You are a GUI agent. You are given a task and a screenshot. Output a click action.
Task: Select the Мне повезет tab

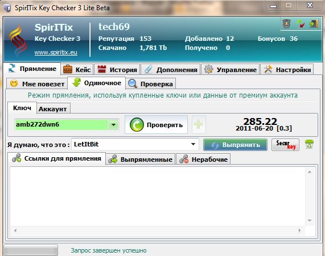pos(37,84)
